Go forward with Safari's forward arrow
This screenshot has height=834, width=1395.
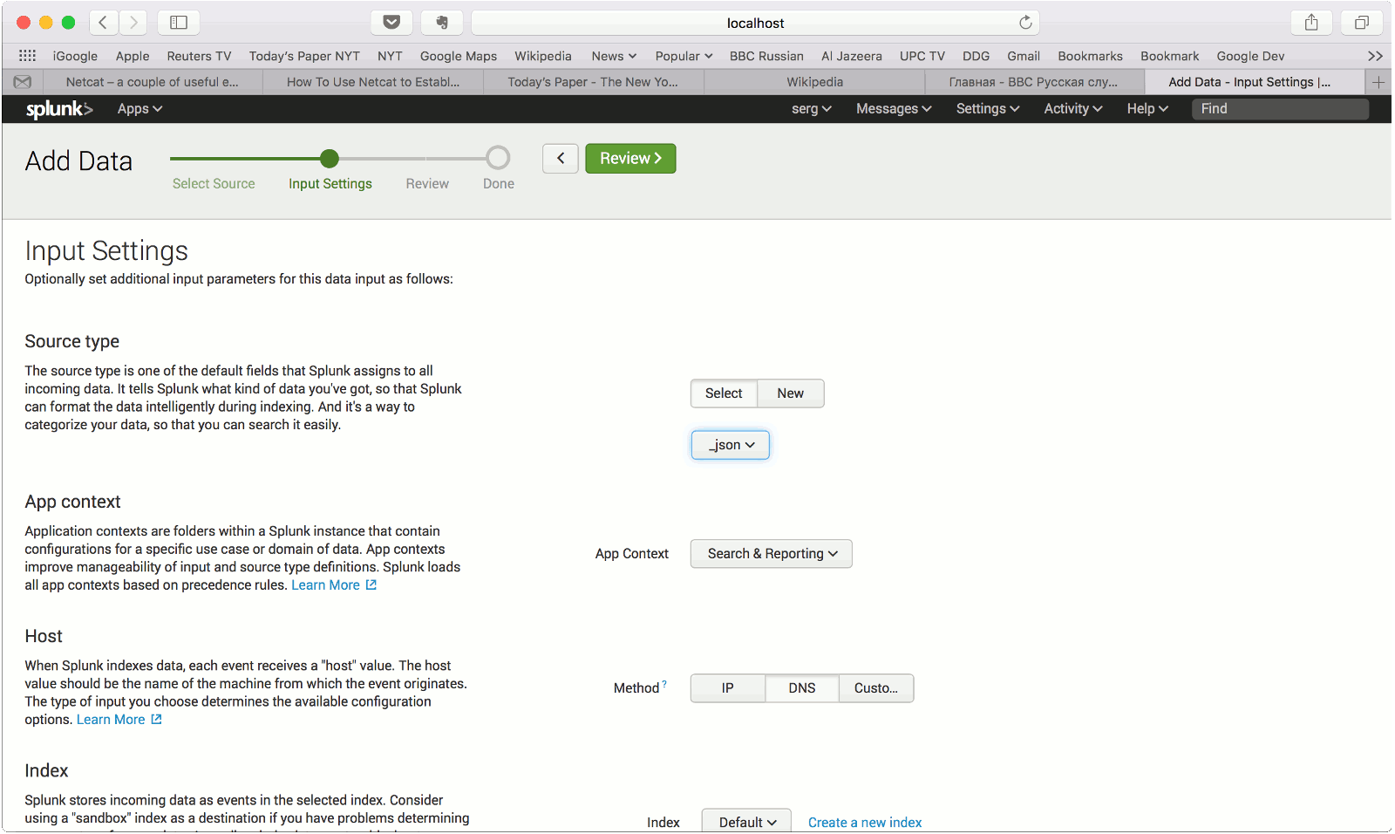133,23
